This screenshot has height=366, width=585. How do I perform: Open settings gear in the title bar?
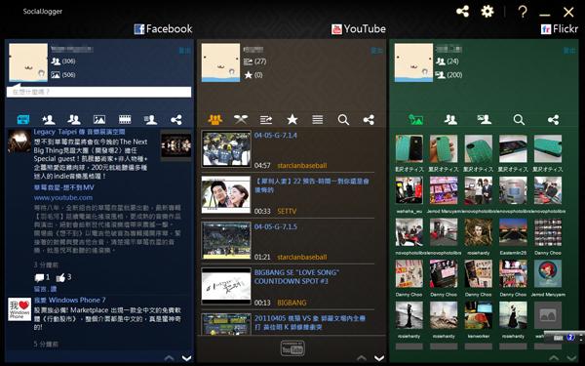click(x=487, y=11)
